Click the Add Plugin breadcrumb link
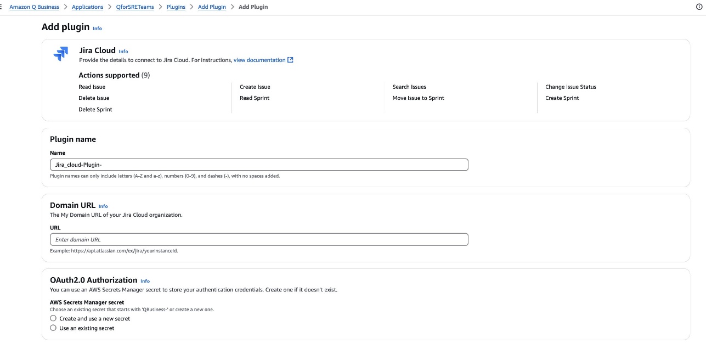706x343 pixels. (212, 7)
